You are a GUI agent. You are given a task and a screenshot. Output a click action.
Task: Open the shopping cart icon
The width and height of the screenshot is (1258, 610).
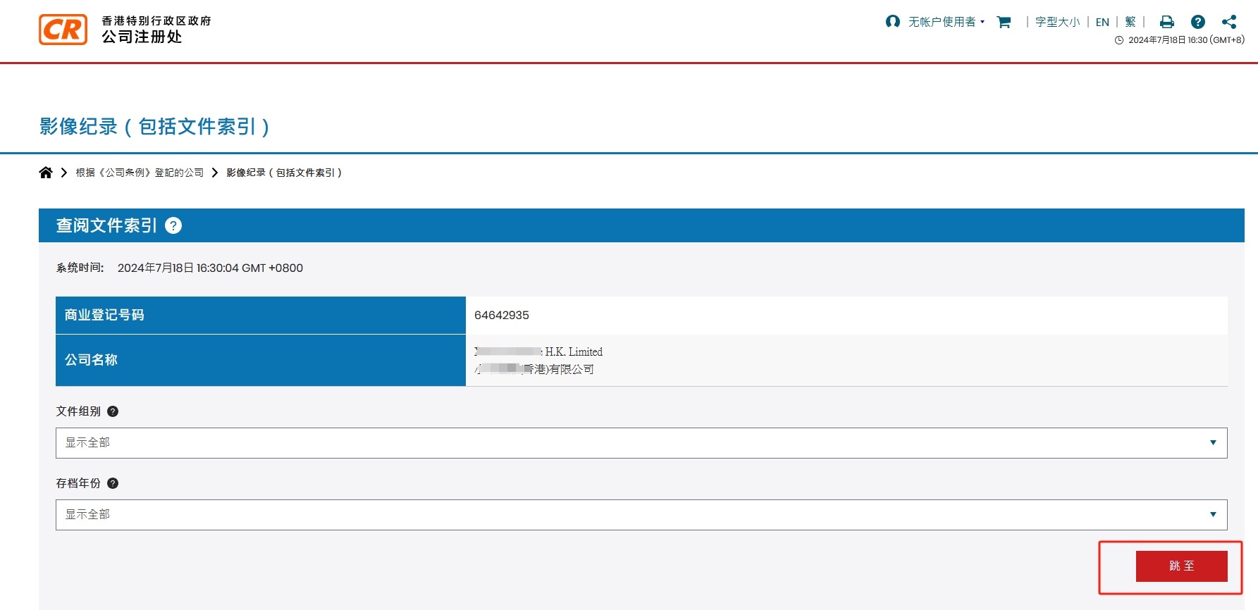(x=1004, y=22)
